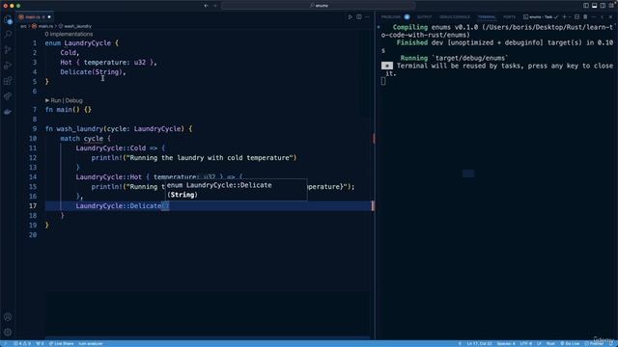Click the Debug code lens above main
This screenshot has height=347, width=618.
(73, 100)
